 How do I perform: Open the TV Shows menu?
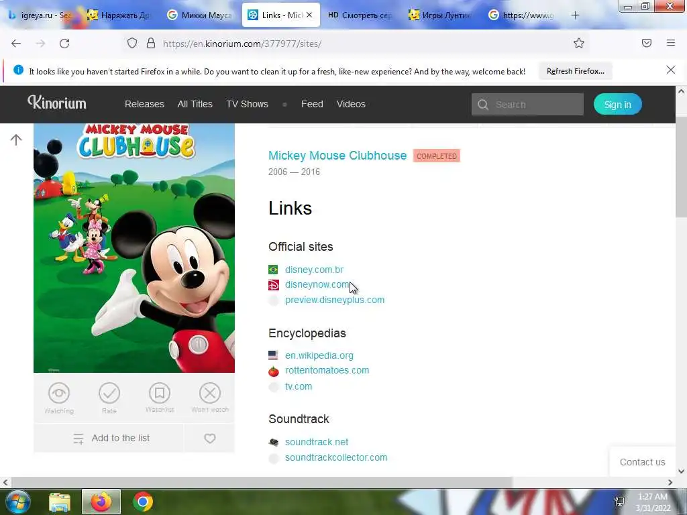point(247,104)
